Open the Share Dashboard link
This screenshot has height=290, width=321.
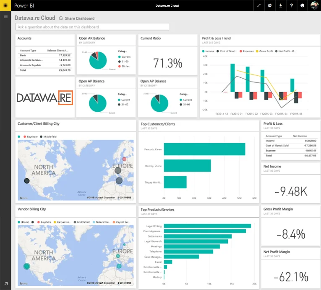coord(80,18)
